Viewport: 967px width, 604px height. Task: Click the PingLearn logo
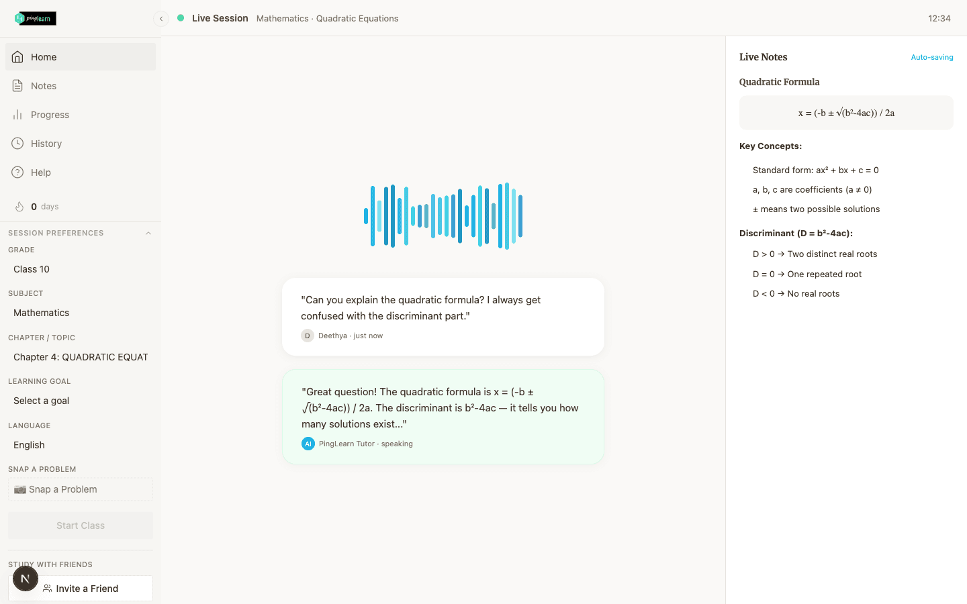[x=33, y=18]
